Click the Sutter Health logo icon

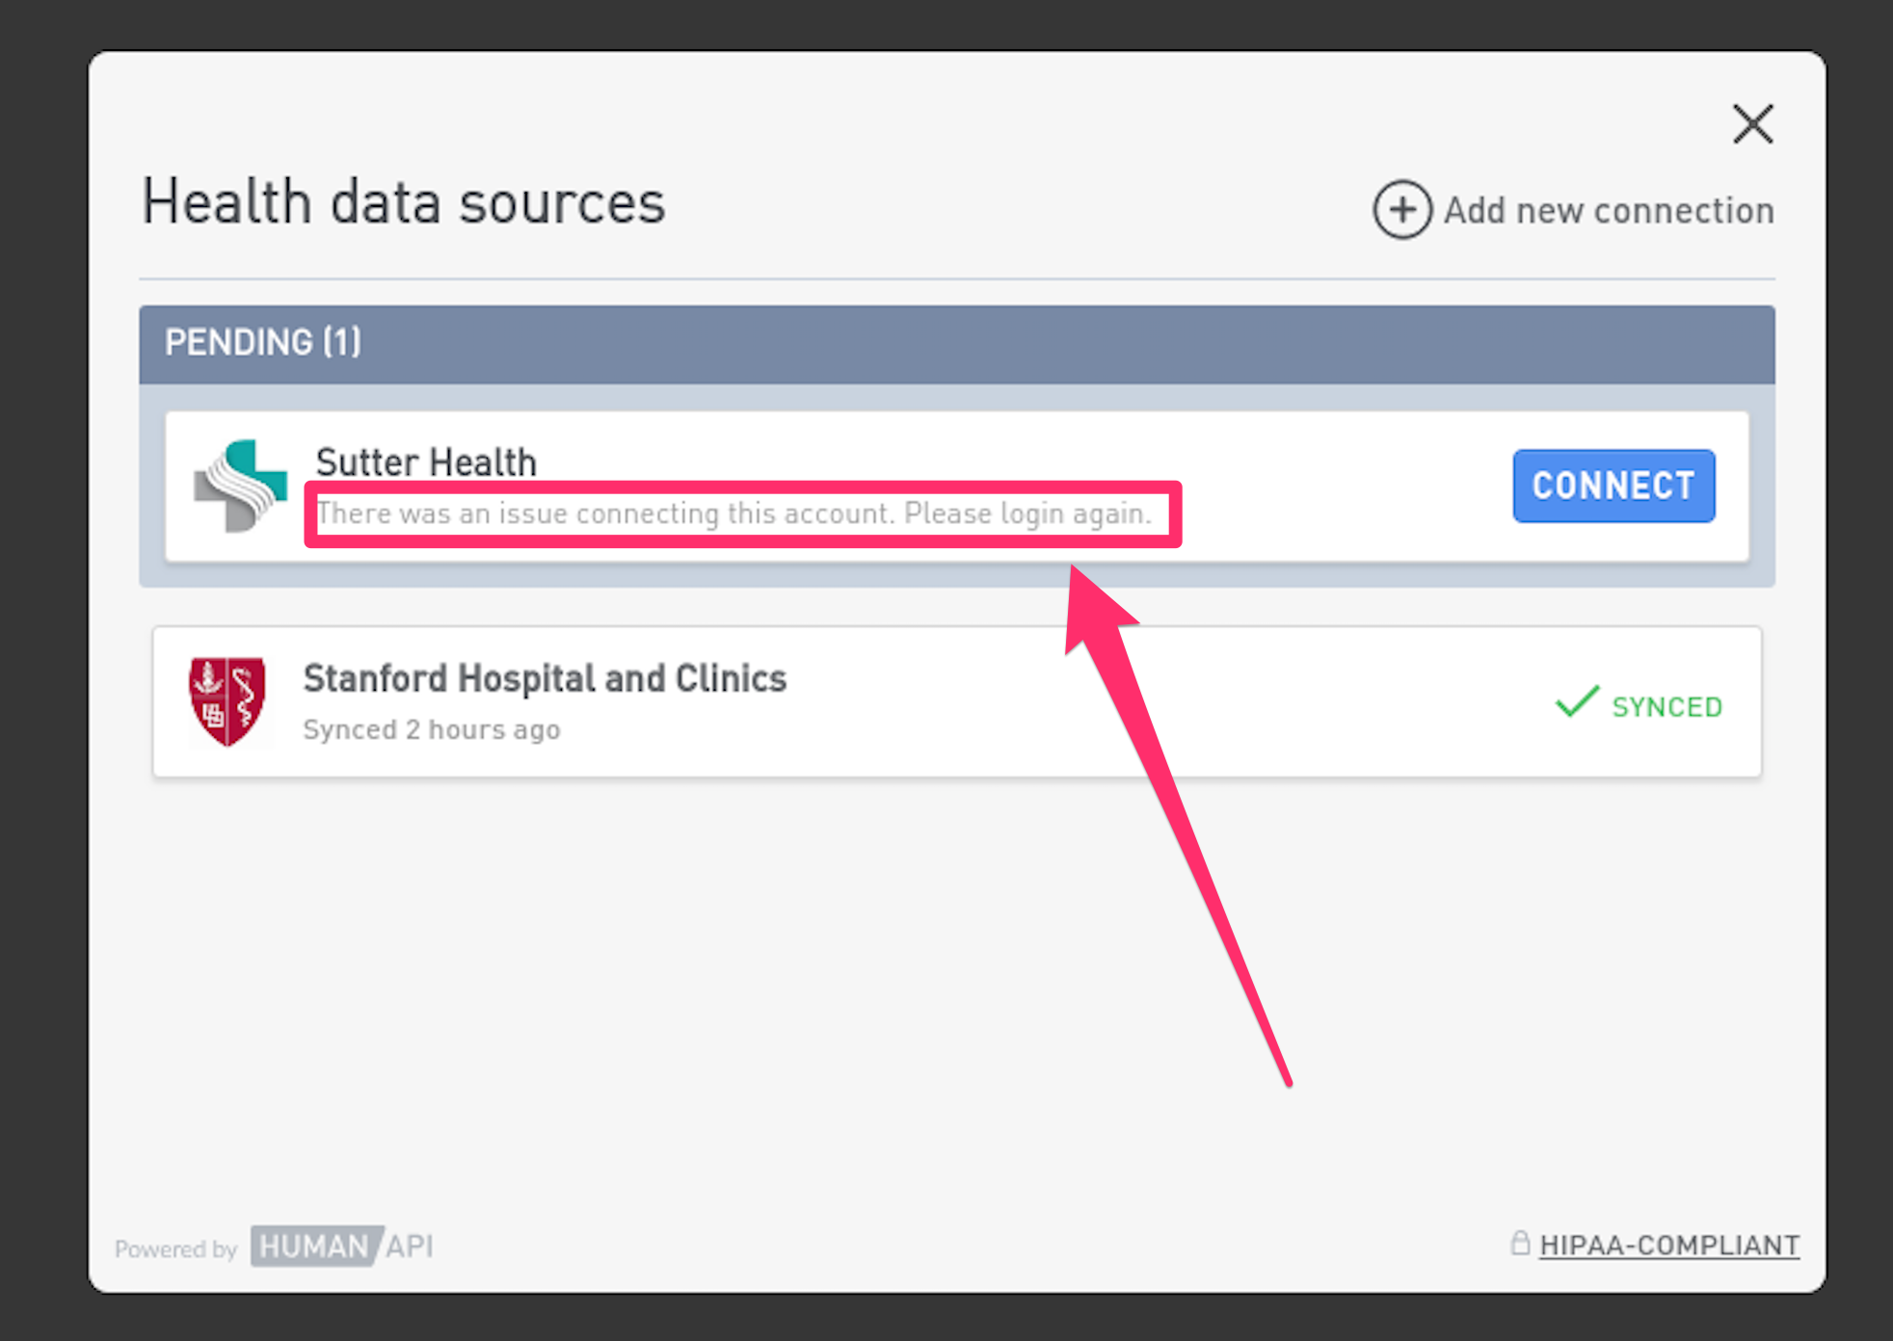[241, 486]
